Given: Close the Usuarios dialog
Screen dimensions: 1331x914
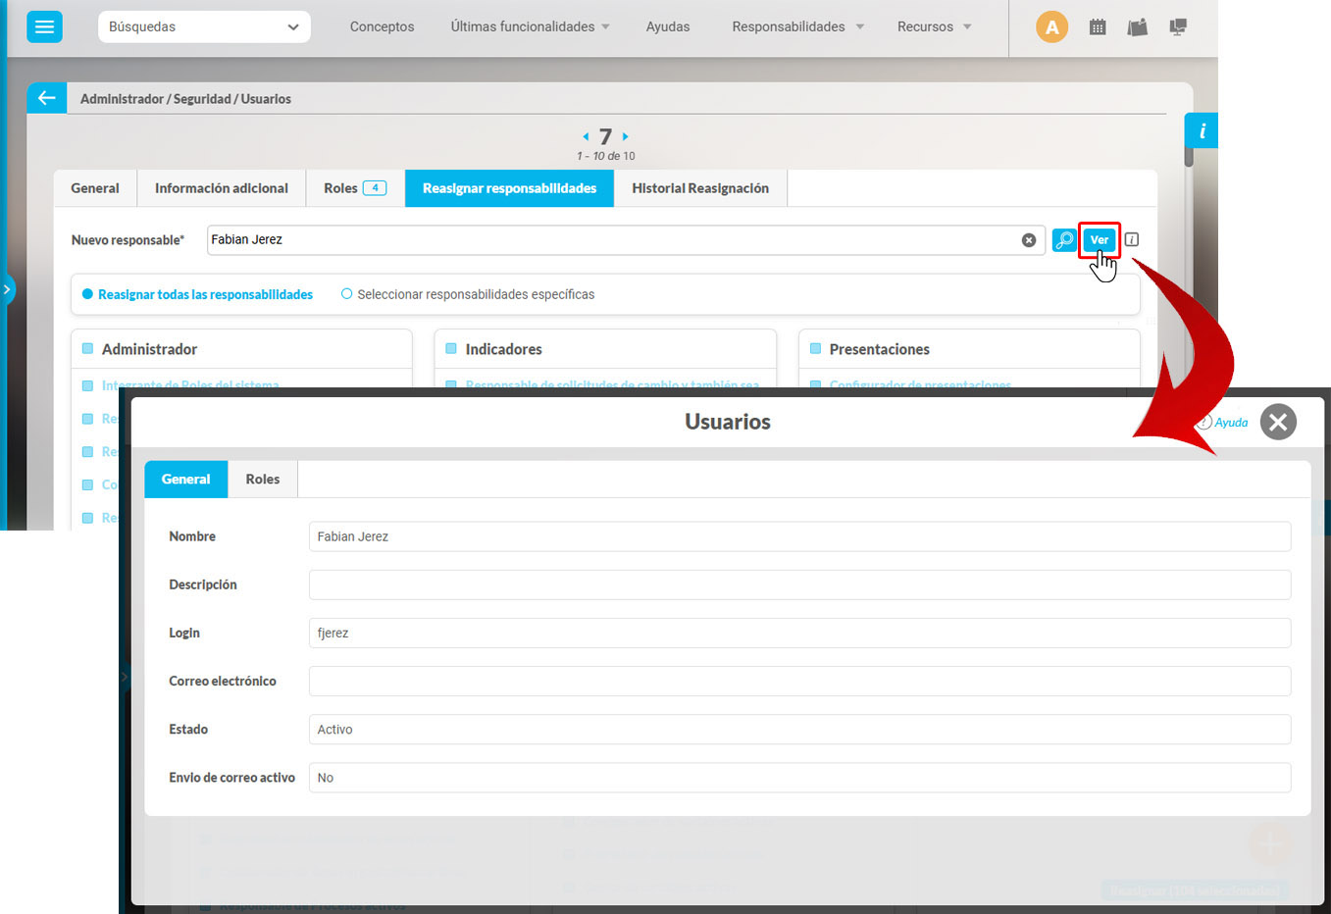Looking at the screenshot, I should pos(1277,422).
